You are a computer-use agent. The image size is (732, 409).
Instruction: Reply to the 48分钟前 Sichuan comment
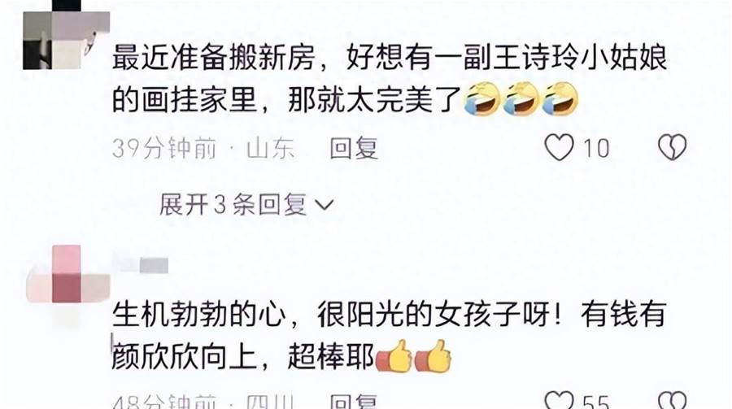(354, 402)
